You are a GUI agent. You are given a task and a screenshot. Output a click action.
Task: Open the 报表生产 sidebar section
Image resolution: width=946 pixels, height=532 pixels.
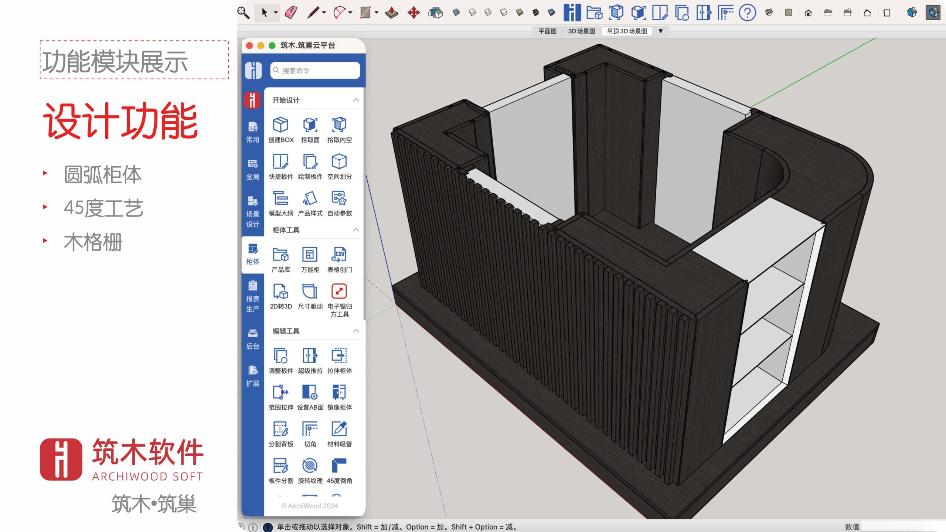click(x=253, y=296)
